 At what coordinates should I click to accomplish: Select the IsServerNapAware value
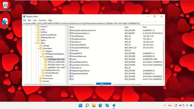[x=79, y=56]
